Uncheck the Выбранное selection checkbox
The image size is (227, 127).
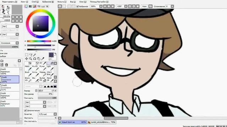(78, 6)
